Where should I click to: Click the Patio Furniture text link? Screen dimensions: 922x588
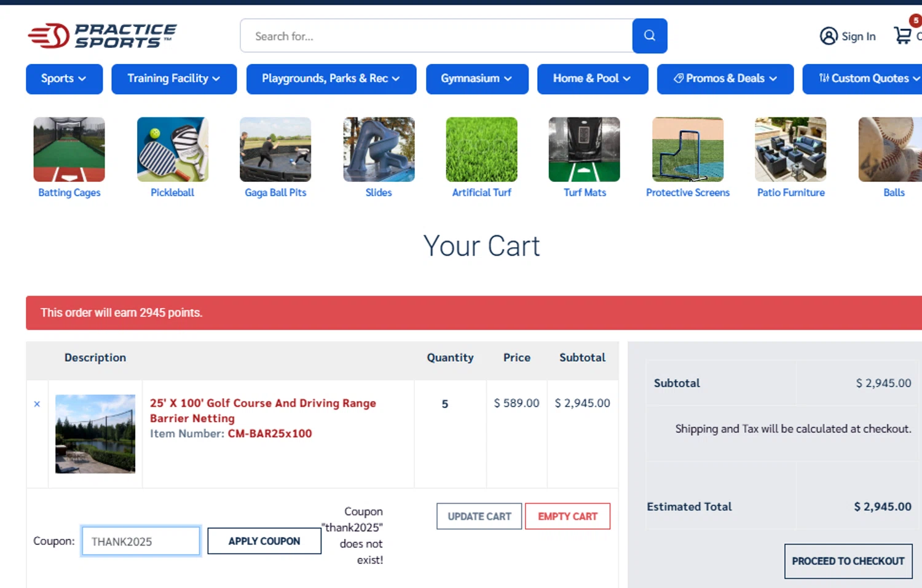tap(790, 192)
